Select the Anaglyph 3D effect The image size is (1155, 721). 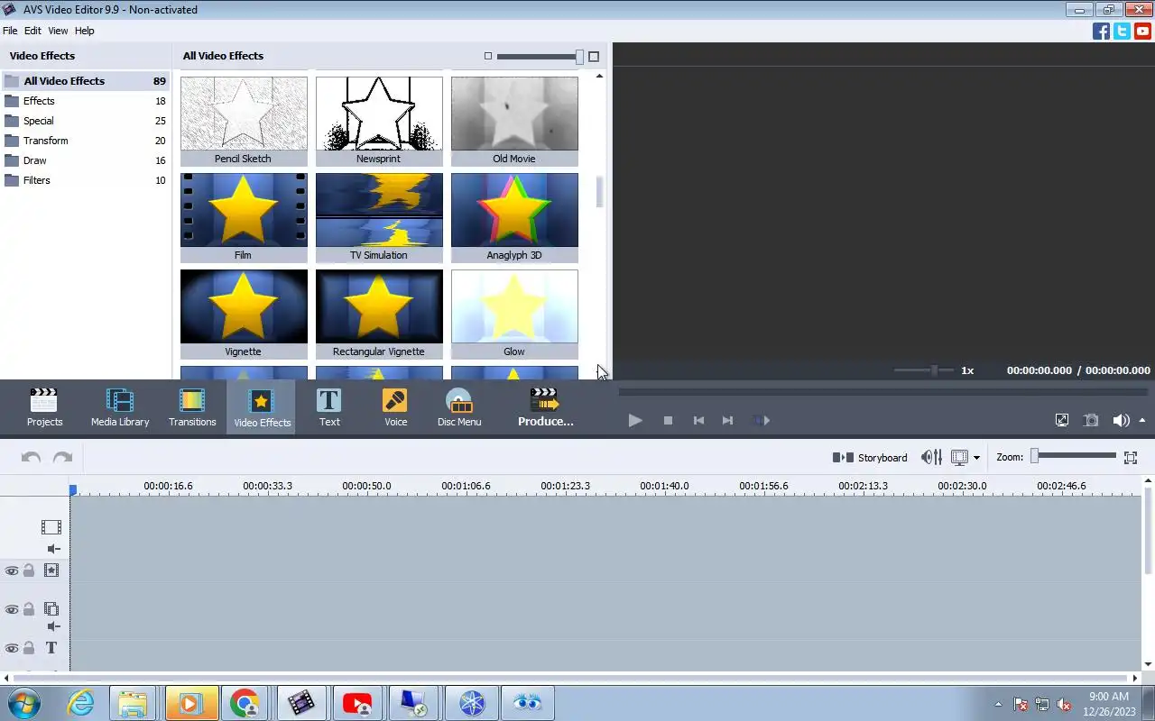point(514,217)
